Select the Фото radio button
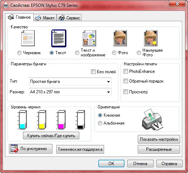The height and width of the screenshot is (173, 188). (x=114, y=53)
